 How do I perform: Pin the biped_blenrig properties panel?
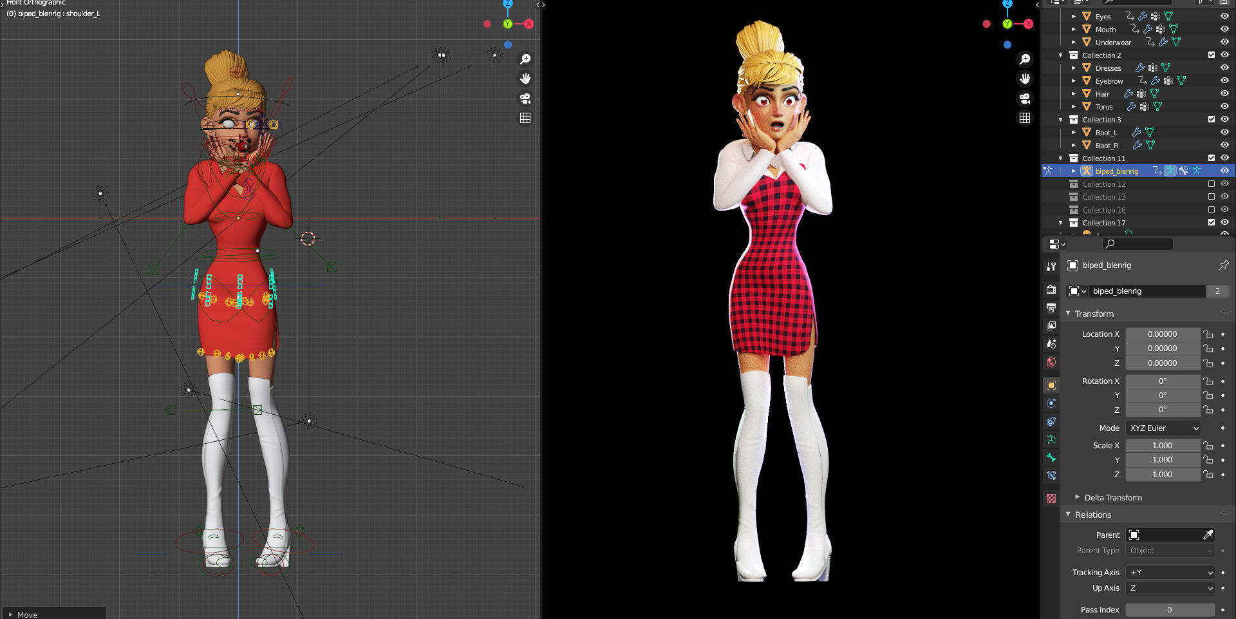coord(1223,265)
